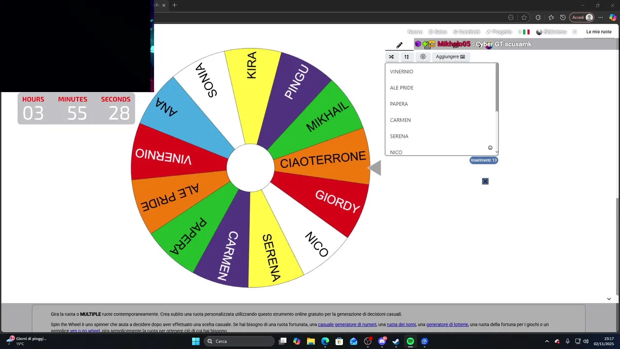Open Microsoft Store from taskbar
620x349 pixels.
tap(339, 341)
